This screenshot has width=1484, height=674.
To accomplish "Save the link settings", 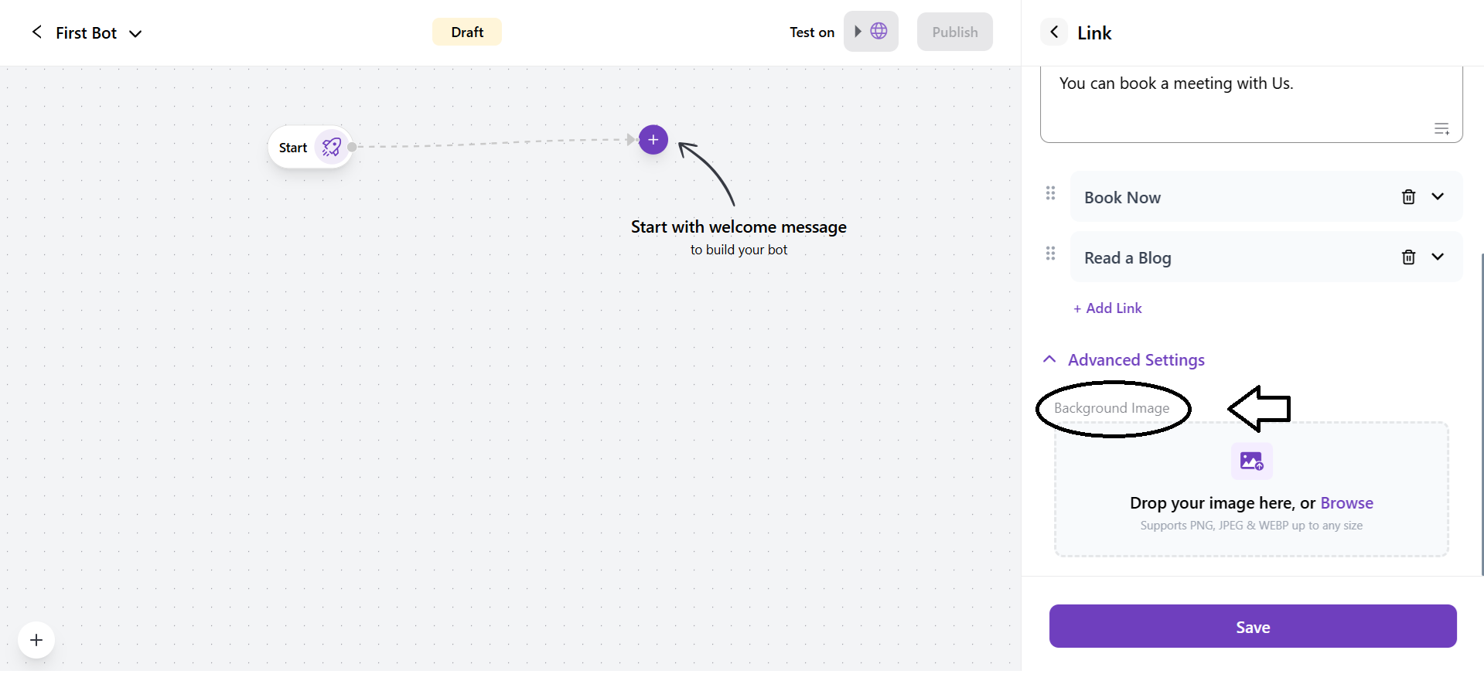I will (1252, 627).
